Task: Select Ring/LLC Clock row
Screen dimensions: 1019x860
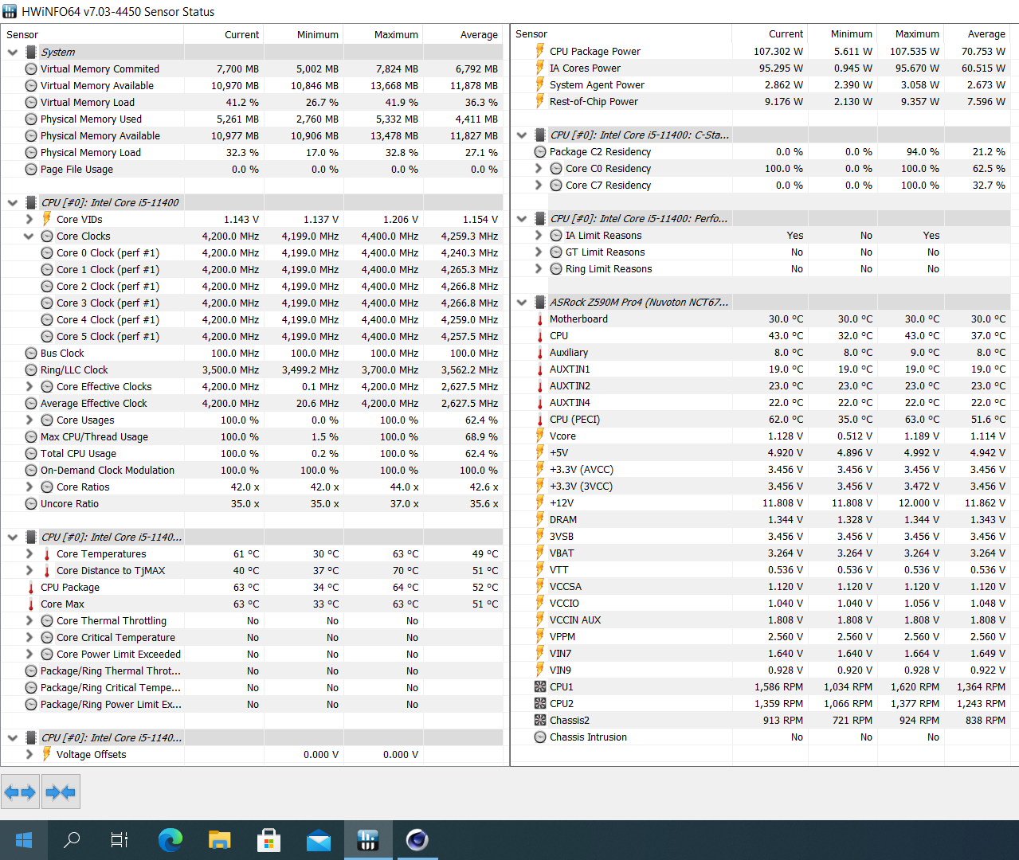Action: pos(253,369)
